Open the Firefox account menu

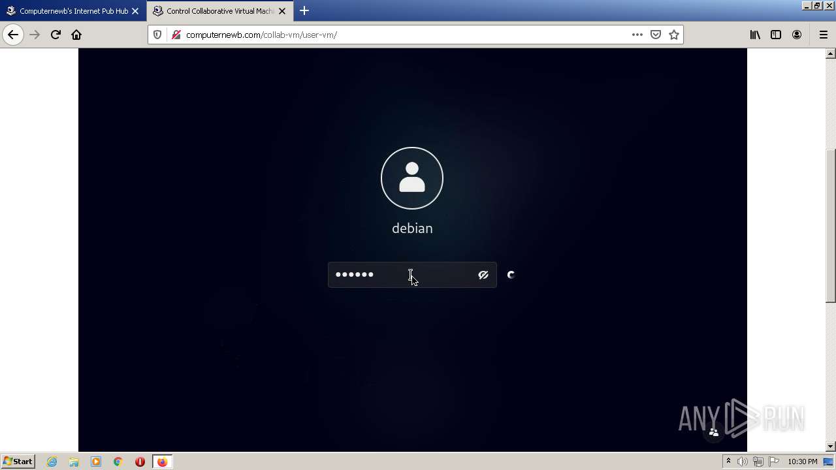[797, 35]
